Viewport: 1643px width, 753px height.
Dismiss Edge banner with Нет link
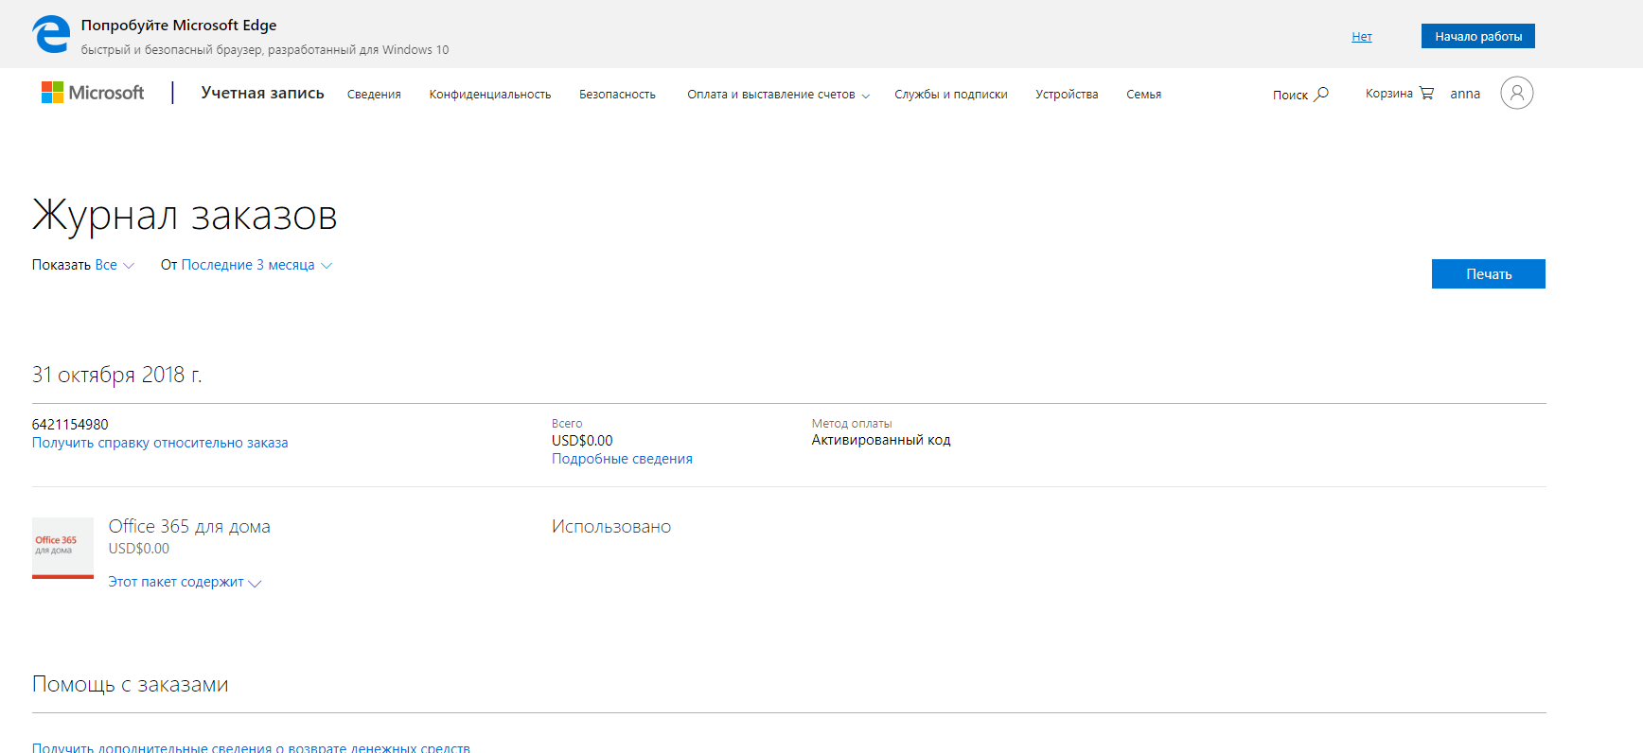[x=1361, y=37]
